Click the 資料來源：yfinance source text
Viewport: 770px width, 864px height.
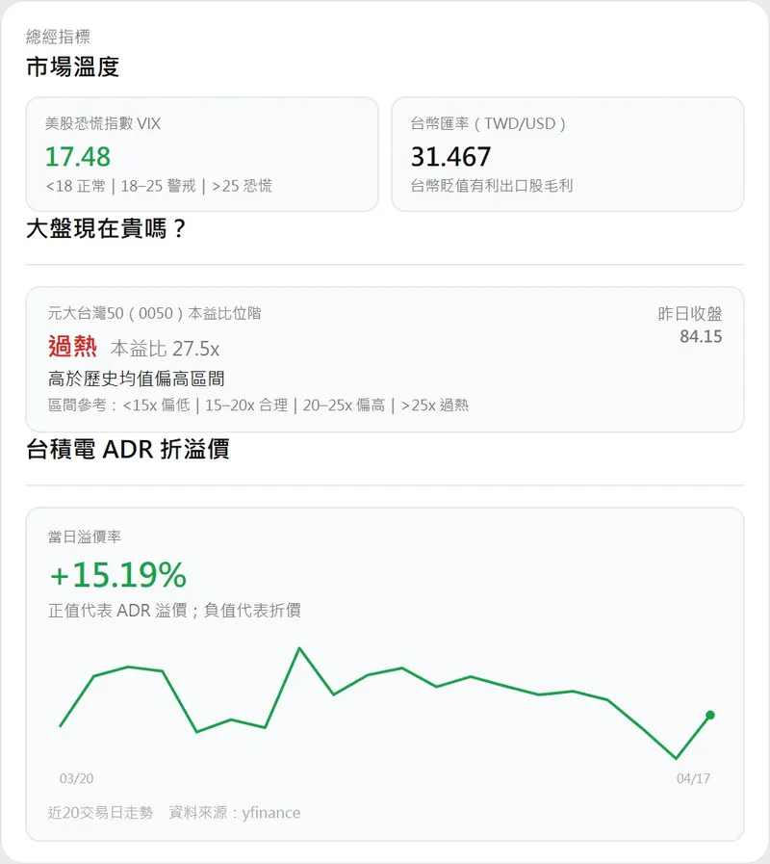click(234, 813)
